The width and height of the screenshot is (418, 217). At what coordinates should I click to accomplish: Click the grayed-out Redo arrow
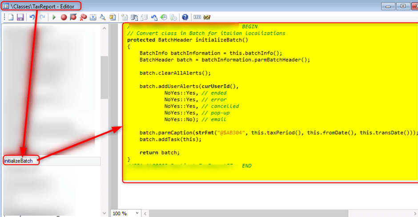click(x=42, y=17)
